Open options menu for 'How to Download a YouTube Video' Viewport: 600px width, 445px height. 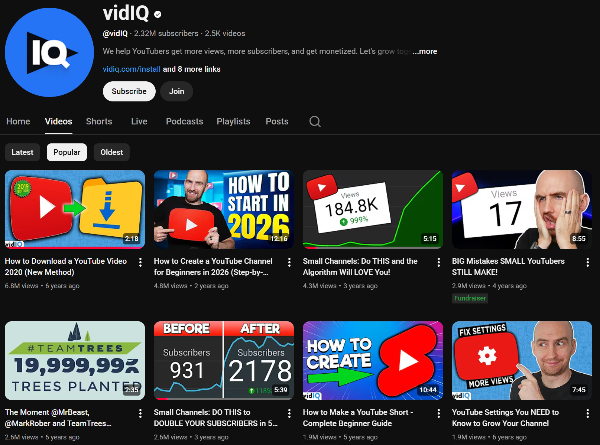(140, 262)
